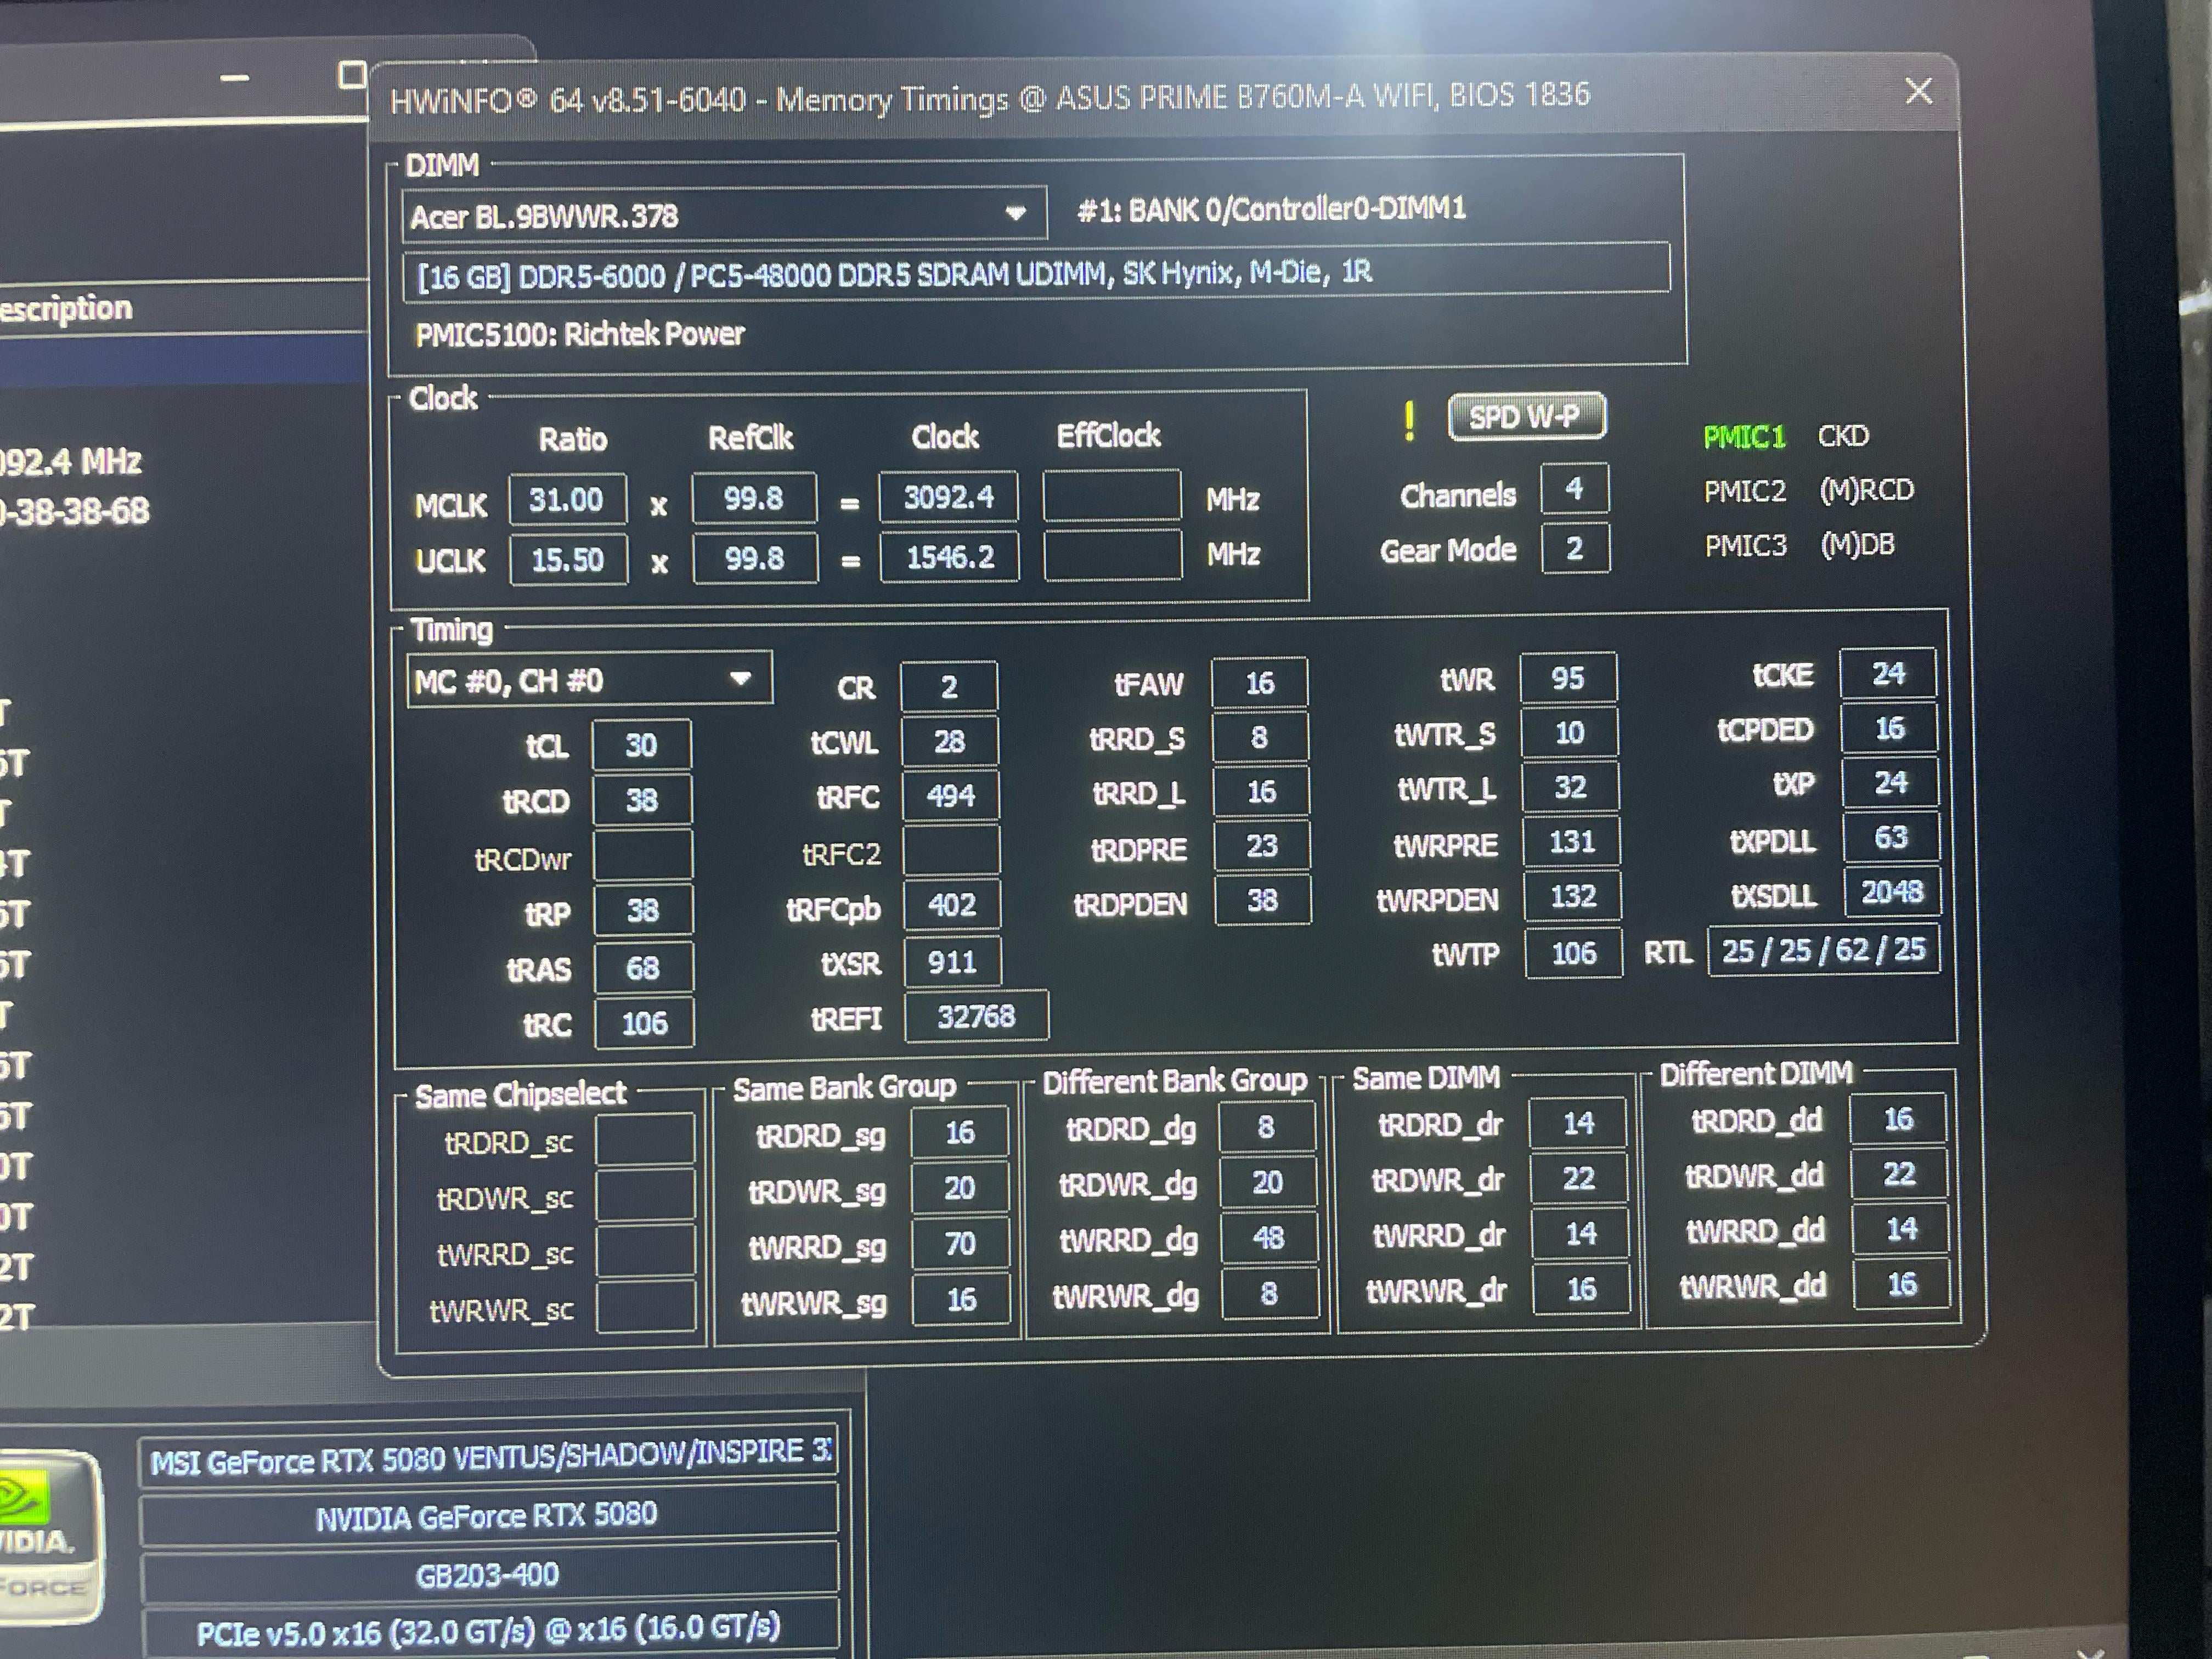Click the Channels value box
Viewport: 2212px width, 1659px height.
pos(1574,489)
